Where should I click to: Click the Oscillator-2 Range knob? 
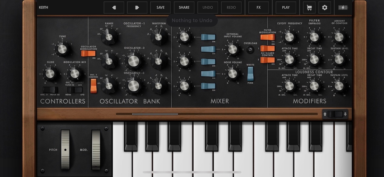109,61
